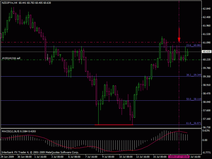Click the MACD scale value 0.00

(205, 140)
